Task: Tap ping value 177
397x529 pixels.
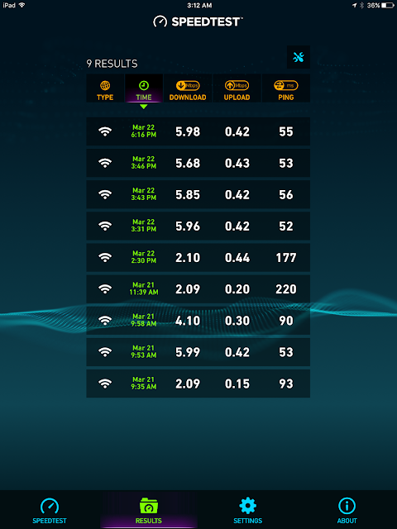Action: (x=286, y=258)
